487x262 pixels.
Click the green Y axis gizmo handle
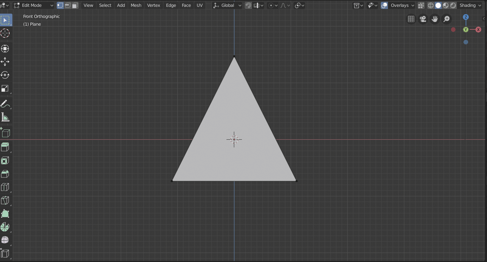(466, 29)
